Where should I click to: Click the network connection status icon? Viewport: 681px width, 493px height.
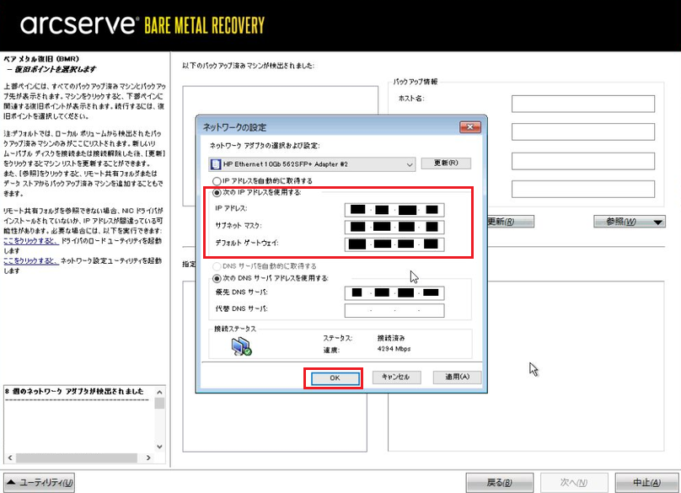click(x=242, y=346)
